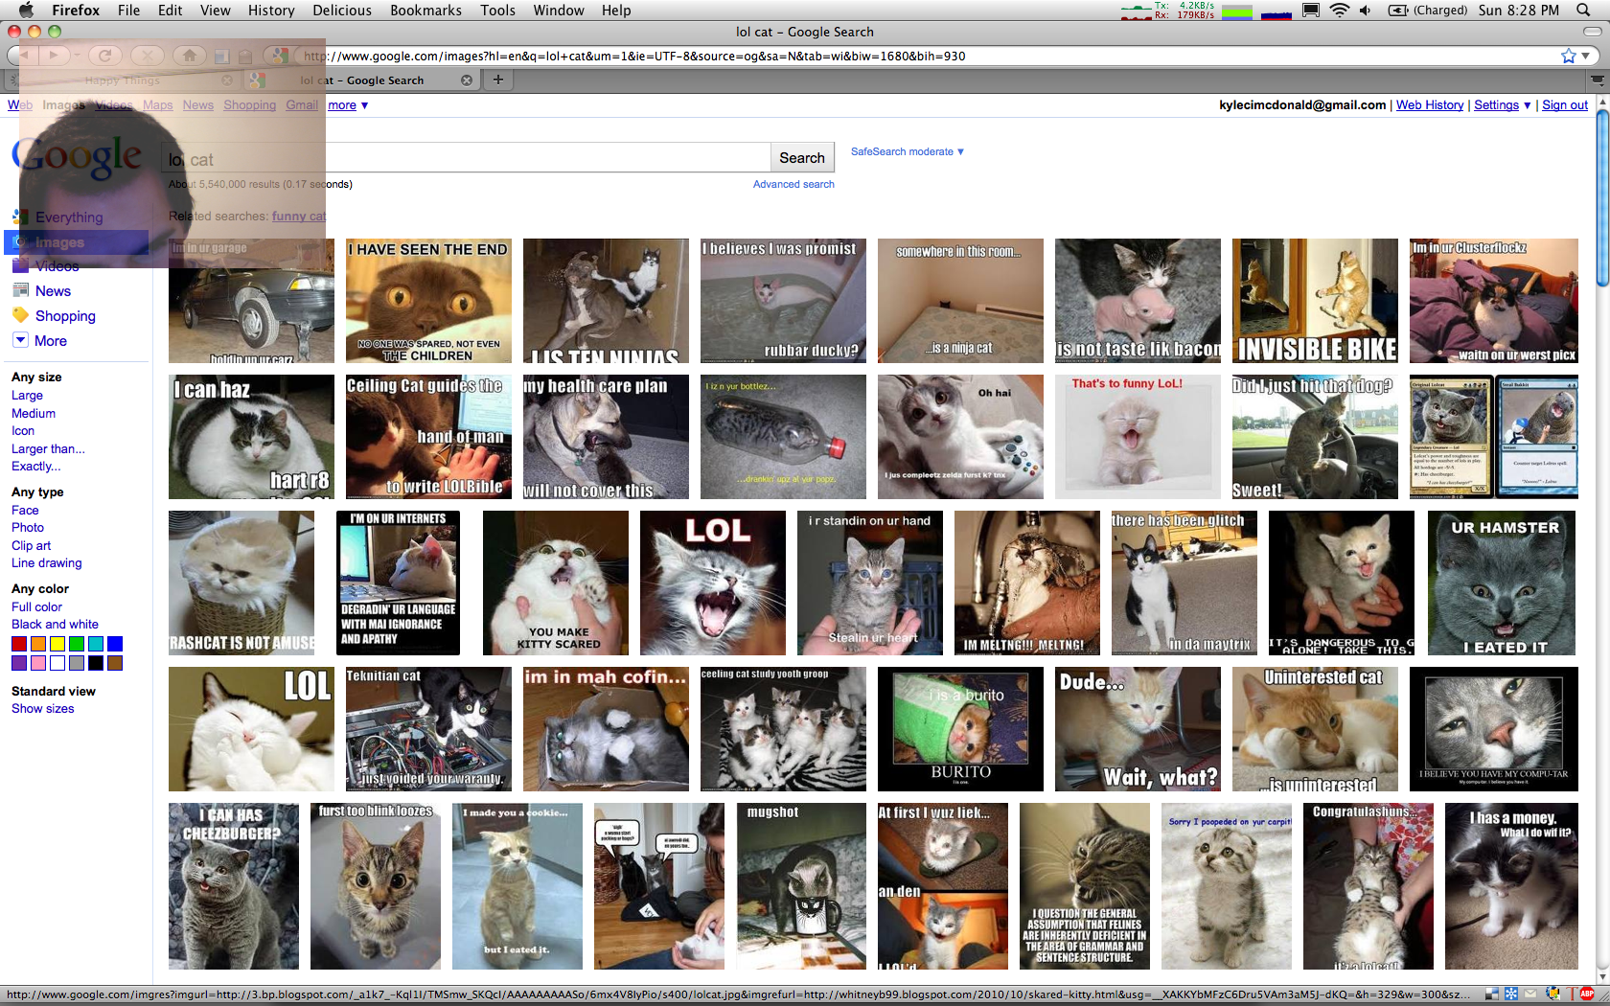Open the Advanced search link
1610x1006 pixels.
pyautogui.click(x=793, y=184)
